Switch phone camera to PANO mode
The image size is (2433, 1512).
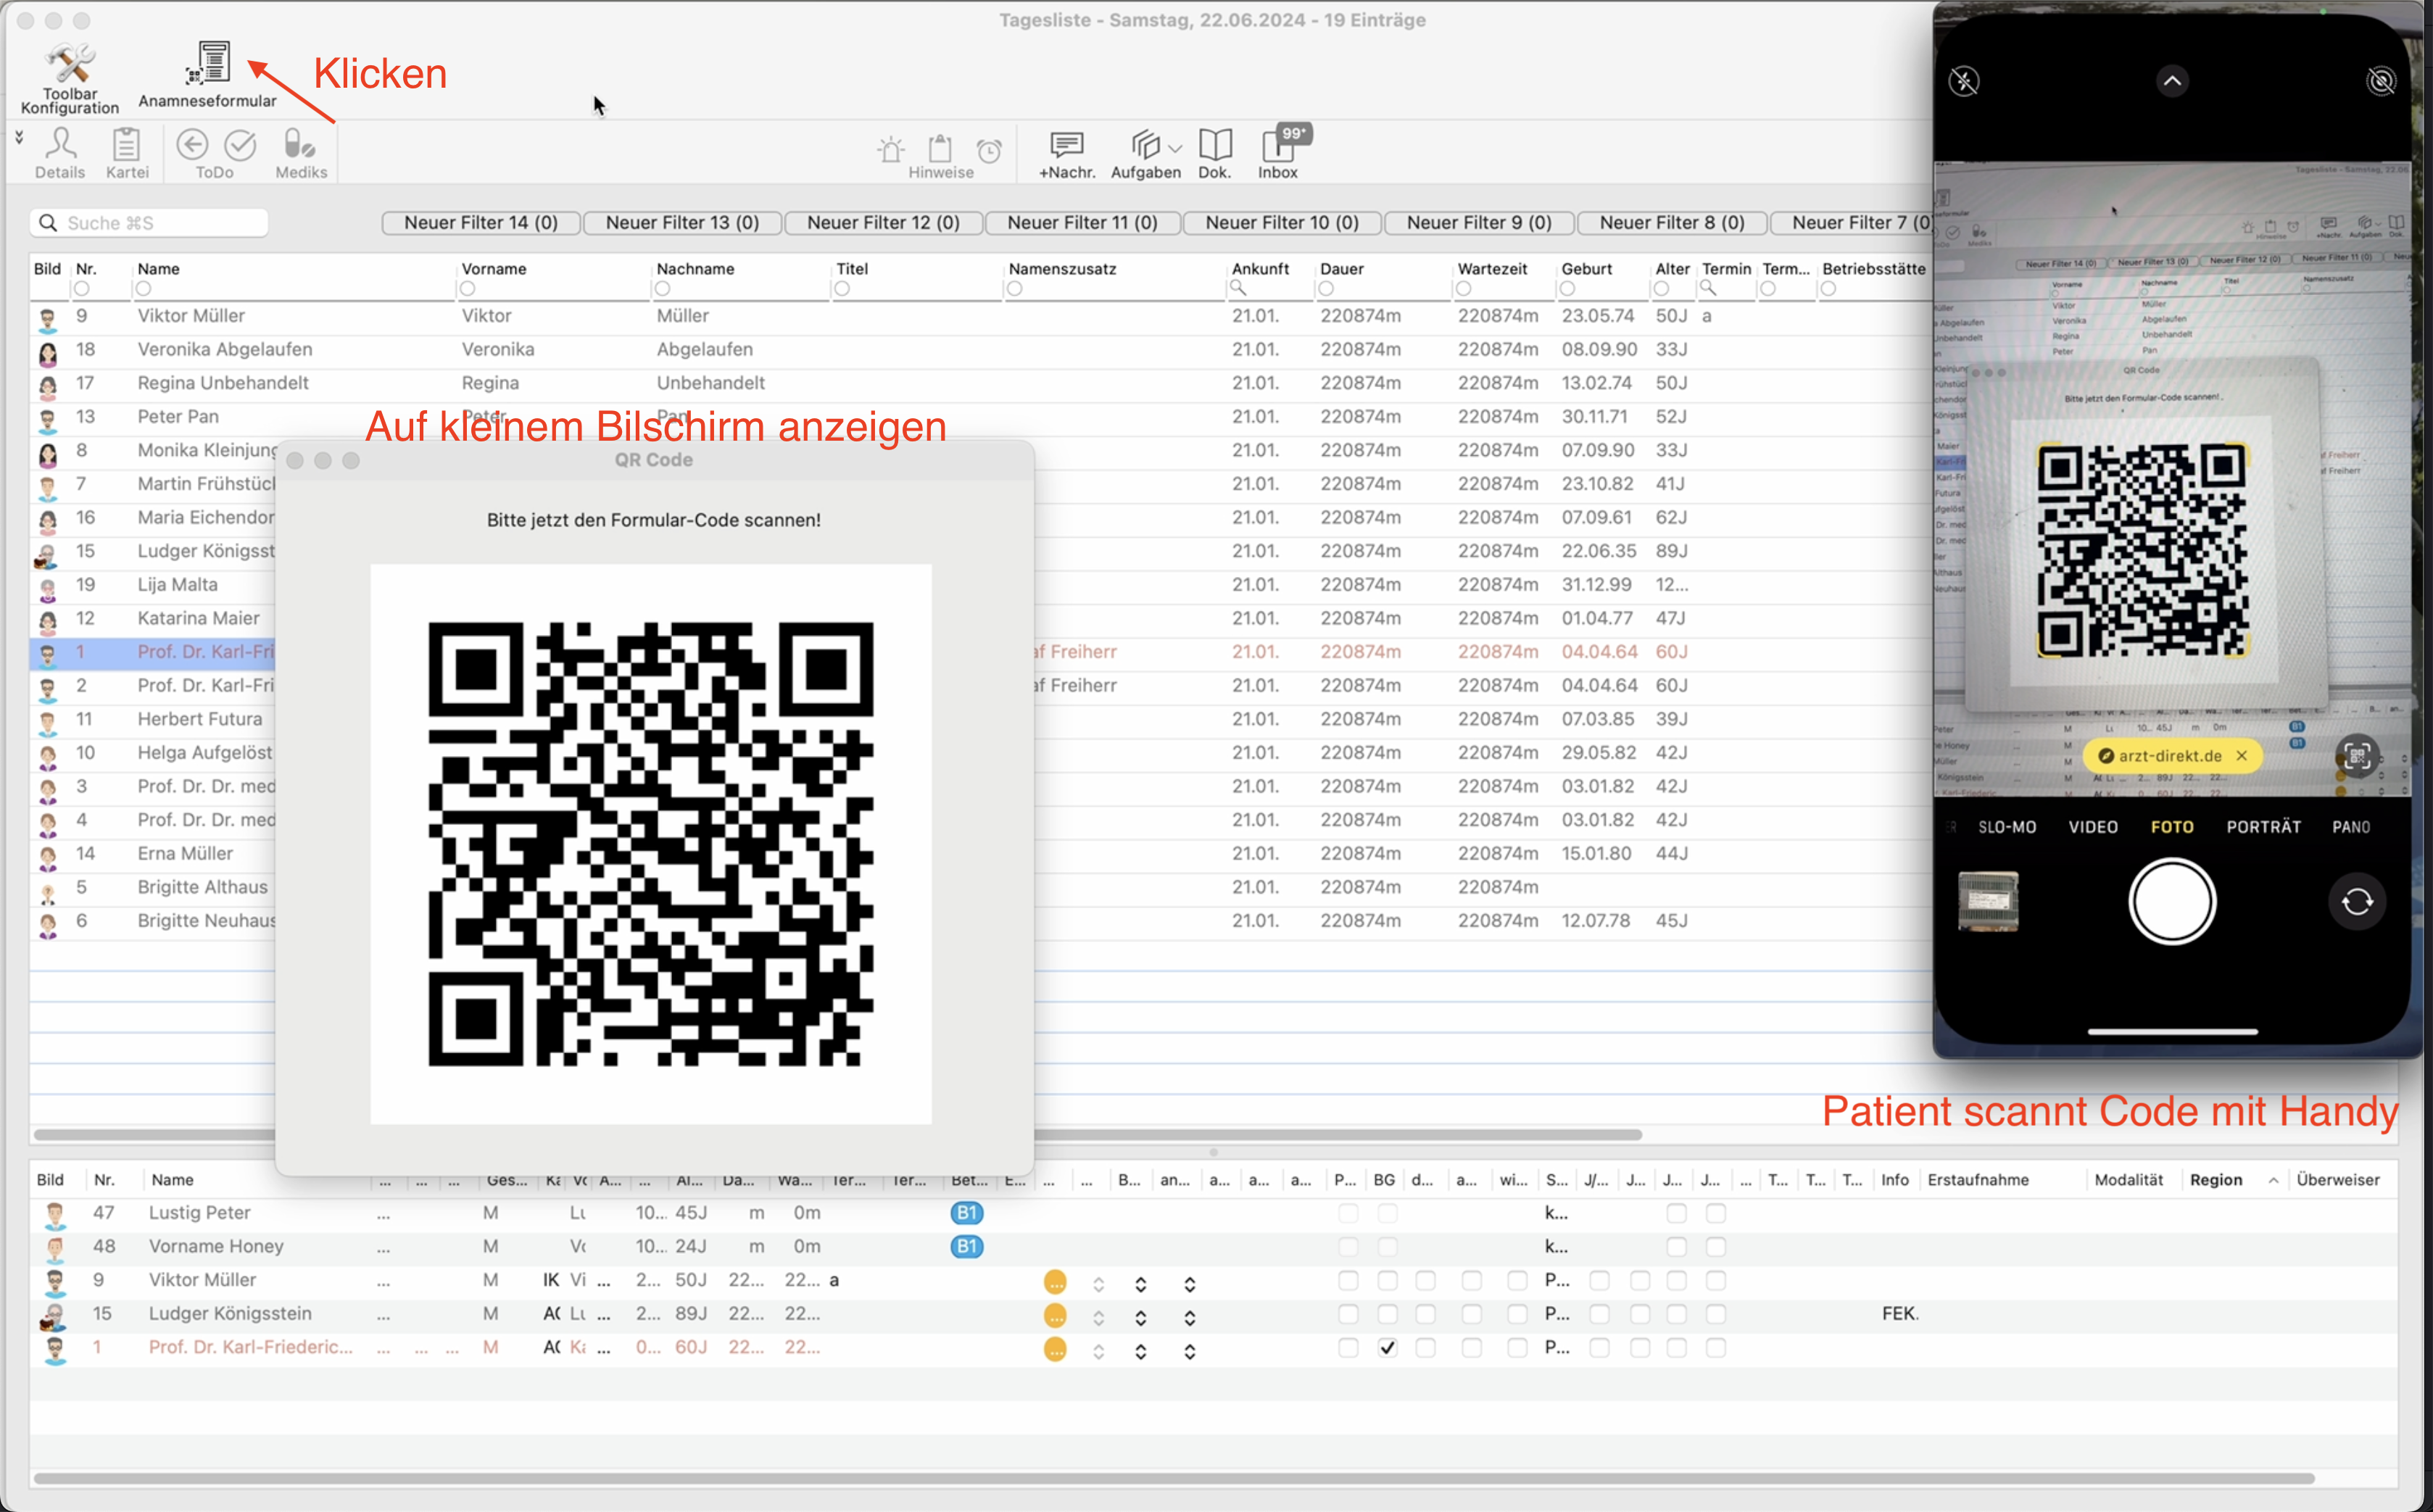[2351, 827]
